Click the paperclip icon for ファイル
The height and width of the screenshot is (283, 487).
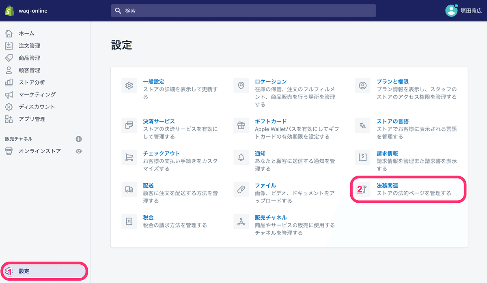pos(241,189)
